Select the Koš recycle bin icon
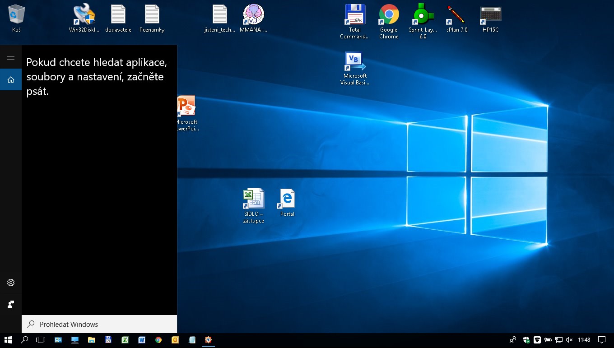Image resolution: width=614 pixels, height=348 pixels. [17, 16]
